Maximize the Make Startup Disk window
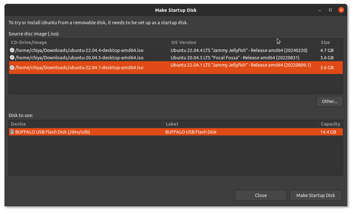The image size is (353, 212). (x=330, y=10)
